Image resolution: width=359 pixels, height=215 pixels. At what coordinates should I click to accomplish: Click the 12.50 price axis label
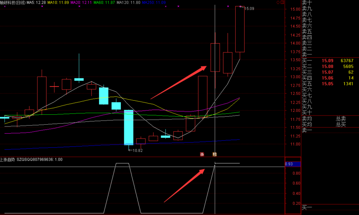tap(295, 94)
